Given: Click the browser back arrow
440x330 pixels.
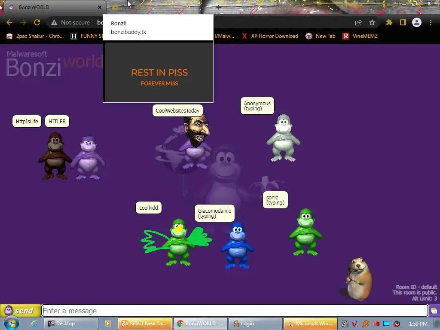Looking at the screenshot, I should (x=9, y=22).
